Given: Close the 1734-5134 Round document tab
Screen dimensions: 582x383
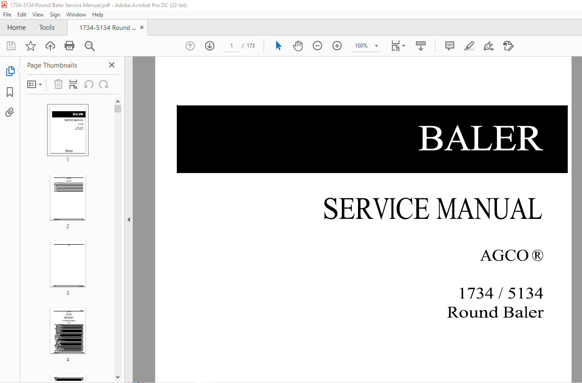Looking at the screenshot, I should coord(142,28).
